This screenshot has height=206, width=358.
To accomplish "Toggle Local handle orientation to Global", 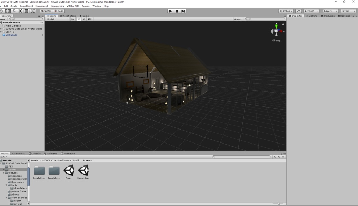I will click(x=58, y=11).
